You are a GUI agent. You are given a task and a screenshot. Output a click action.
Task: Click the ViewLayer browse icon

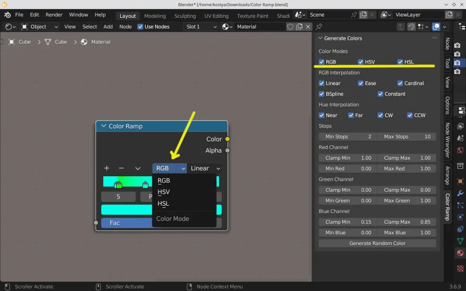386,15
